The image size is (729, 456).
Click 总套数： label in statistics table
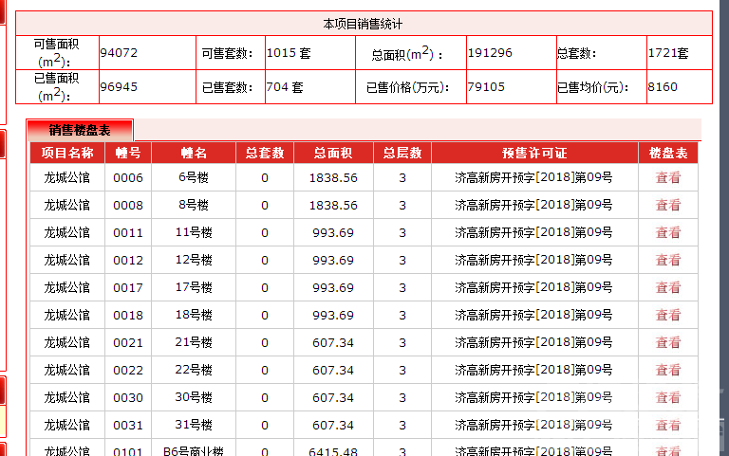tap(576, 53)
